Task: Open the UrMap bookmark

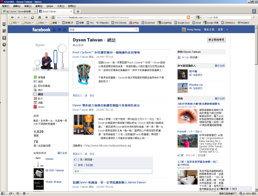Action: click(134, 23)
